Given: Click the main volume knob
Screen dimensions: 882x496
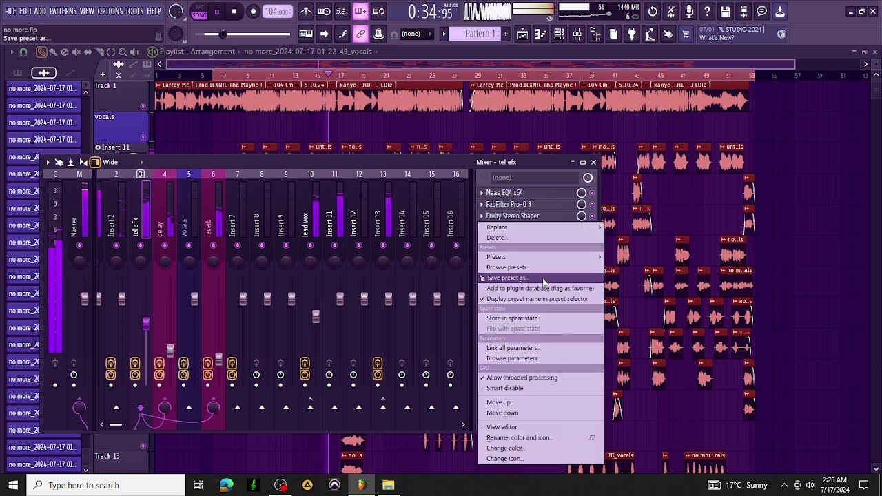Looking at the screenshot, I should coord(176,11).
